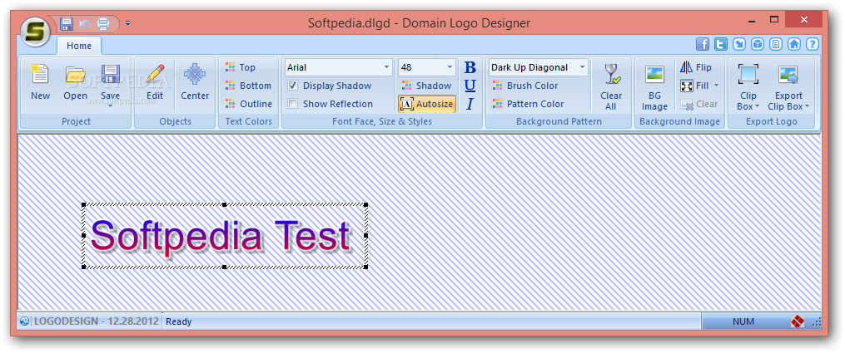Toggle Bold text style

coord(470,67)
